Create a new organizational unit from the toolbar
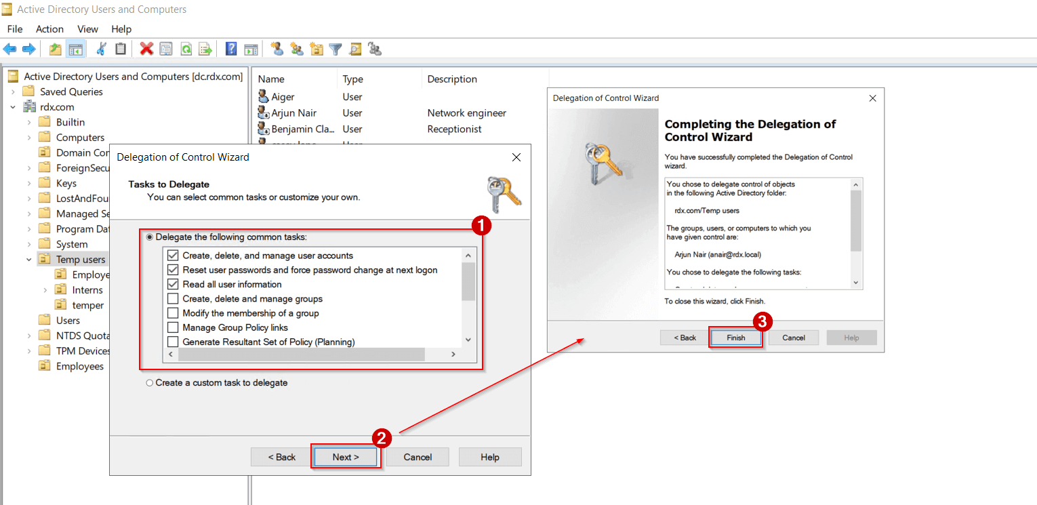Screen dimensions: 1037x505 [x=316, y=48]
